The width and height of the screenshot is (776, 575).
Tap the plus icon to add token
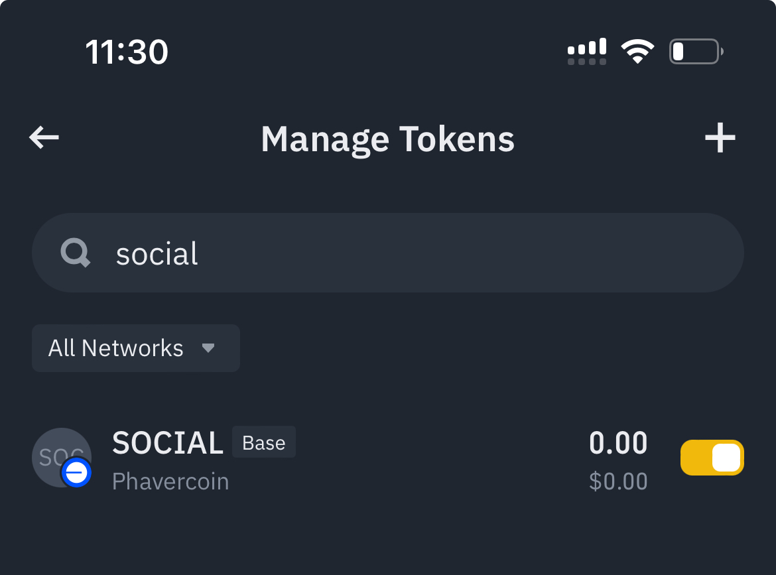(x=720, y=139)
